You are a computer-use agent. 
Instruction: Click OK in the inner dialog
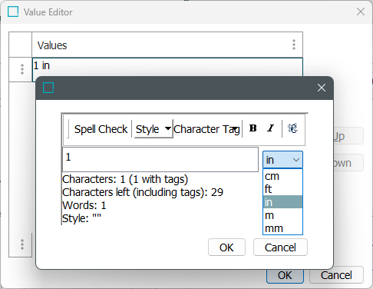click(226, 247)
